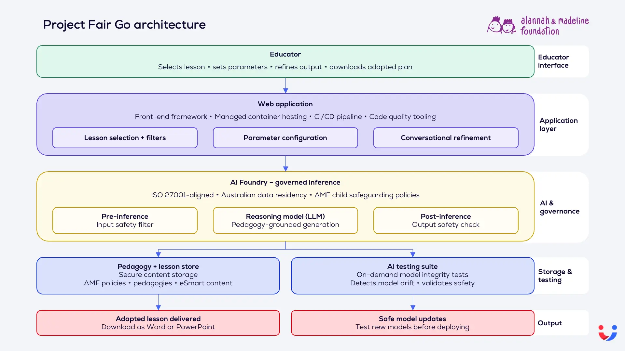Image resolution: width=625 pixels, height=351 pixels.
Task: Click 'Detects model drift' text line
Action: pos(412,283)
